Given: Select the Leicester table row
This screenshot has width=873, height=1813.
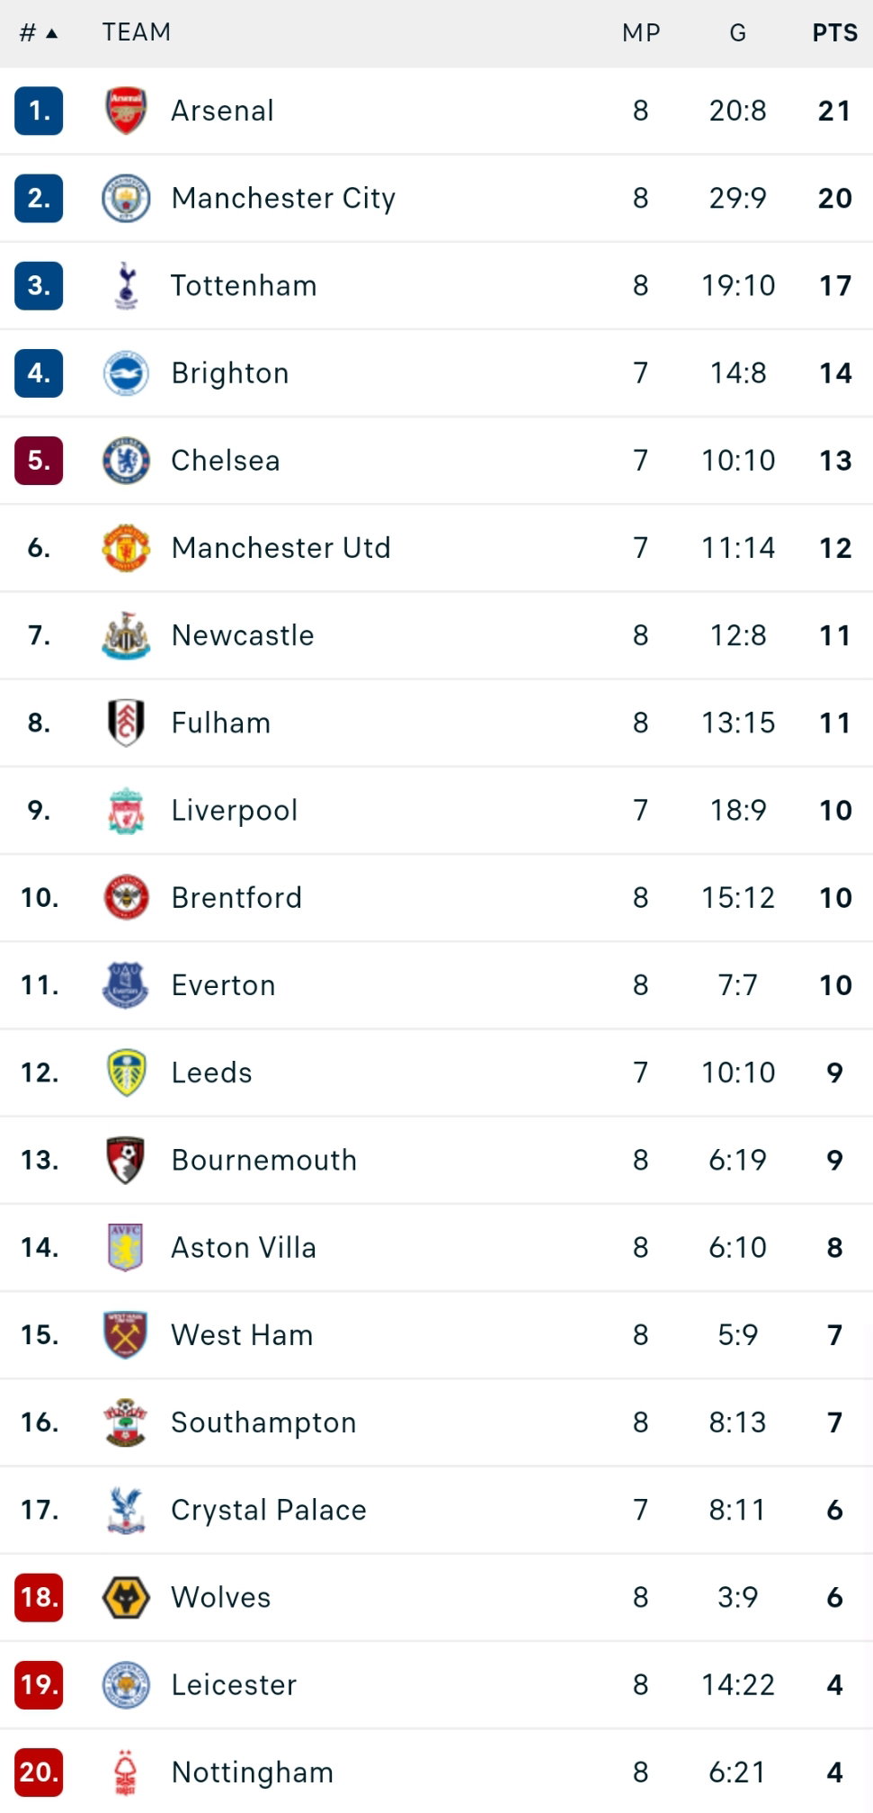Looking at the screenshot, I should click(436, 1684).
